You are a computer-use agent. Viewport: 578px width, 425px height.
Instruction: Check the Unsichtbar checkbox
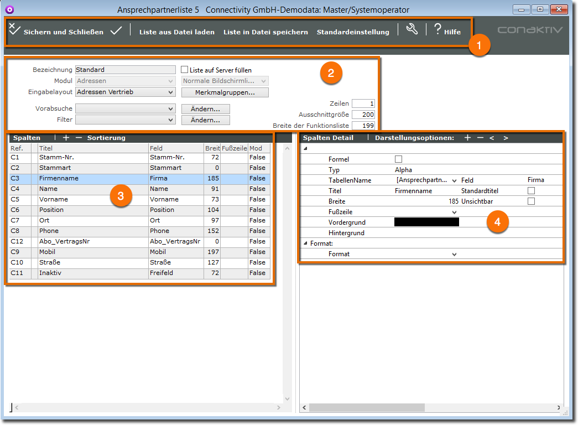(x=531, y=201)
